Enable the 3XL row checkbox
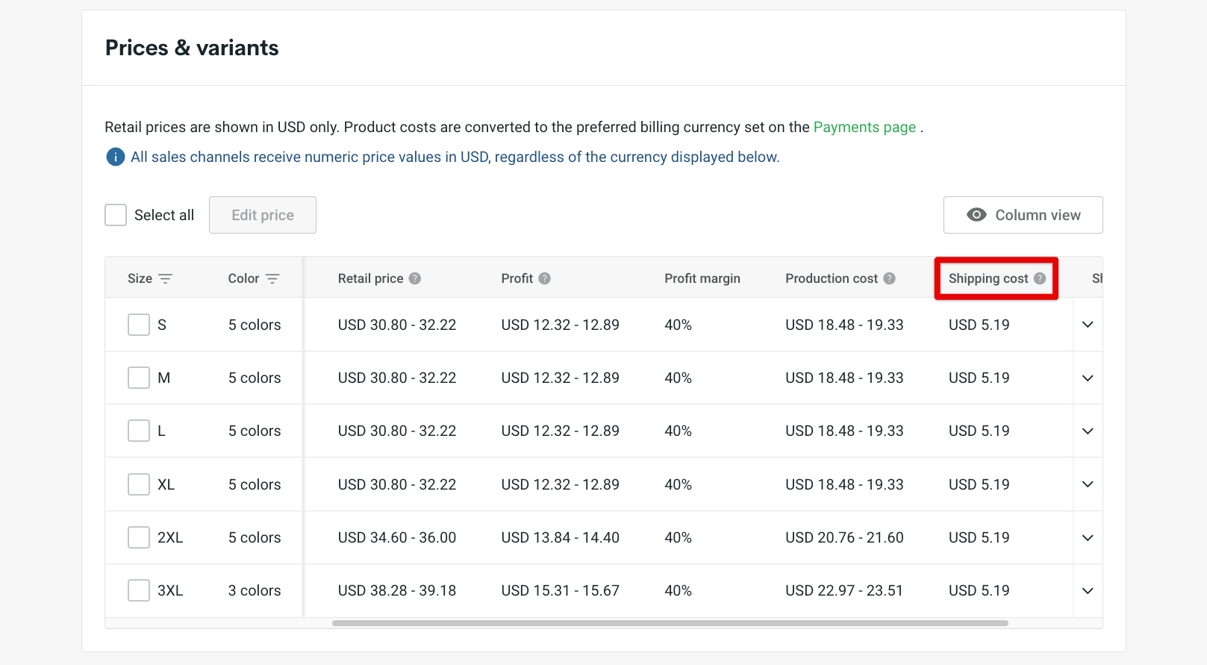This screenshot has height=665, width=1207. point(139,590)
